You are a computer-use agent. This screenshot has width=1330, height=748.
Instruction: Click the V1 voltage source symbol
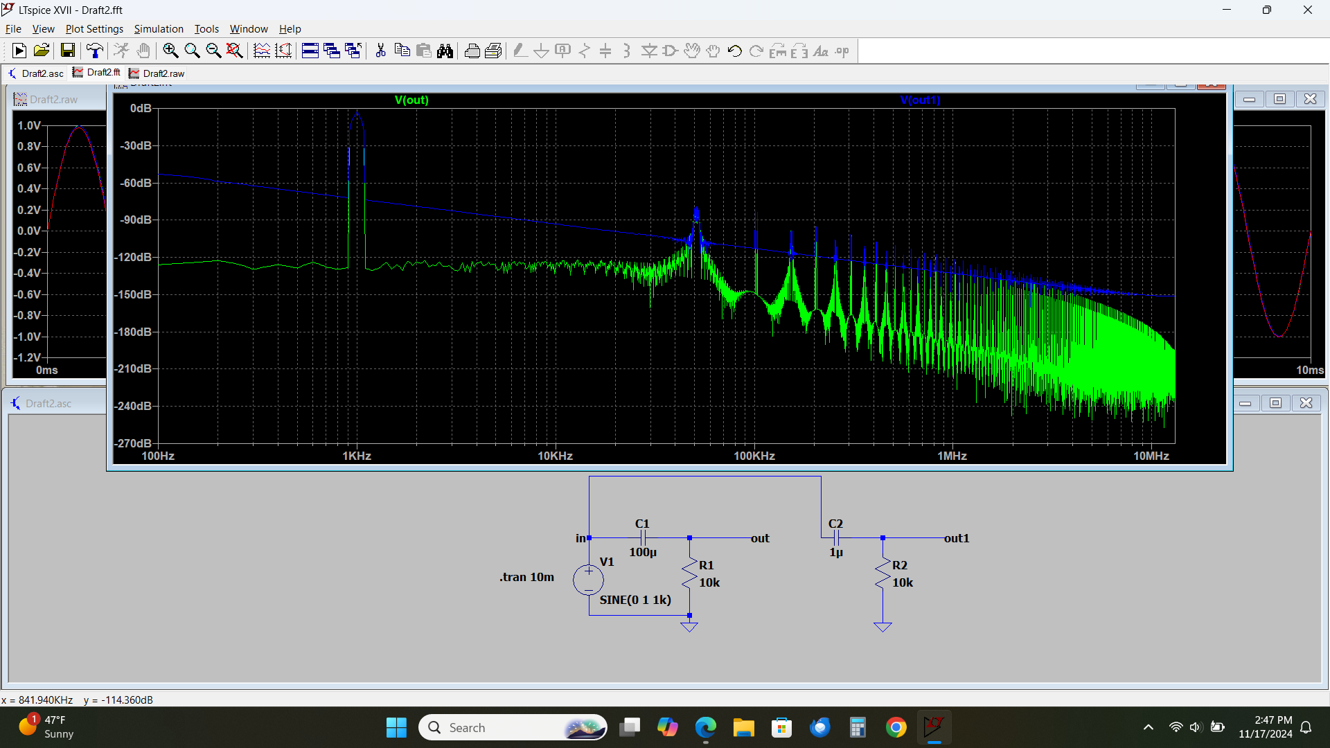click(x=589, y=580)
